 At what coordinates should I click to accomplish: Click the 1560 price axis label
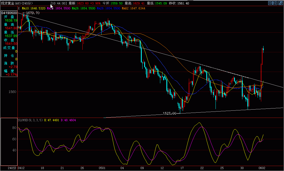tap(12, 92)
